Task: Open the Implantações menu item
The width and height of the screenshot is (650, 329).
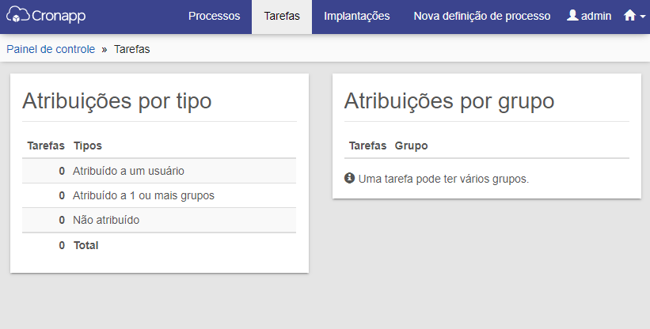Action: 356,16
